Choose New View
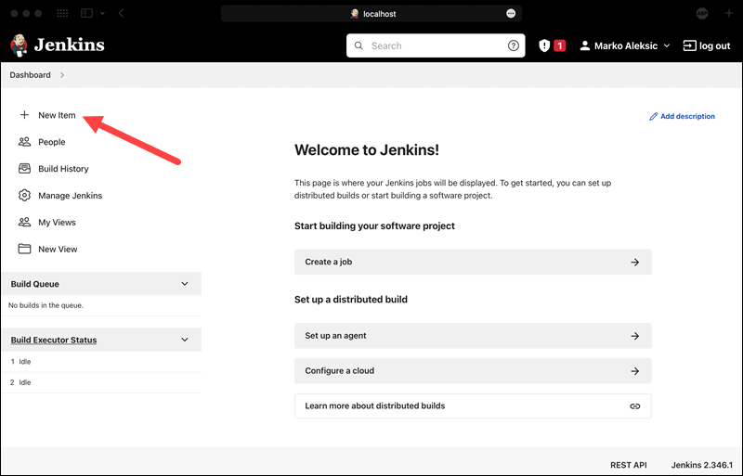743x476 pixels. tap(58, 249)
